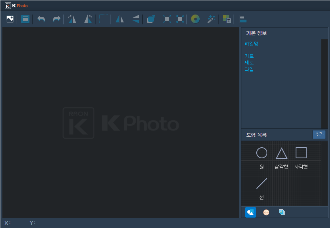Switch to the shapes tab

(250, 213)
